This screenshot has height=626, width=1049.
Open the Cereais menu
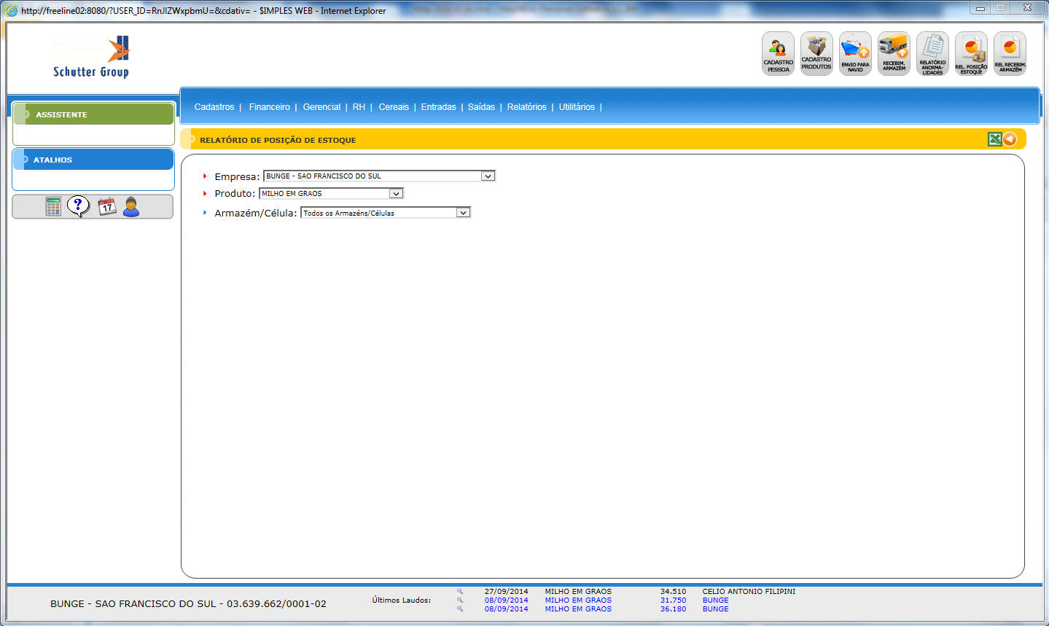394,107
